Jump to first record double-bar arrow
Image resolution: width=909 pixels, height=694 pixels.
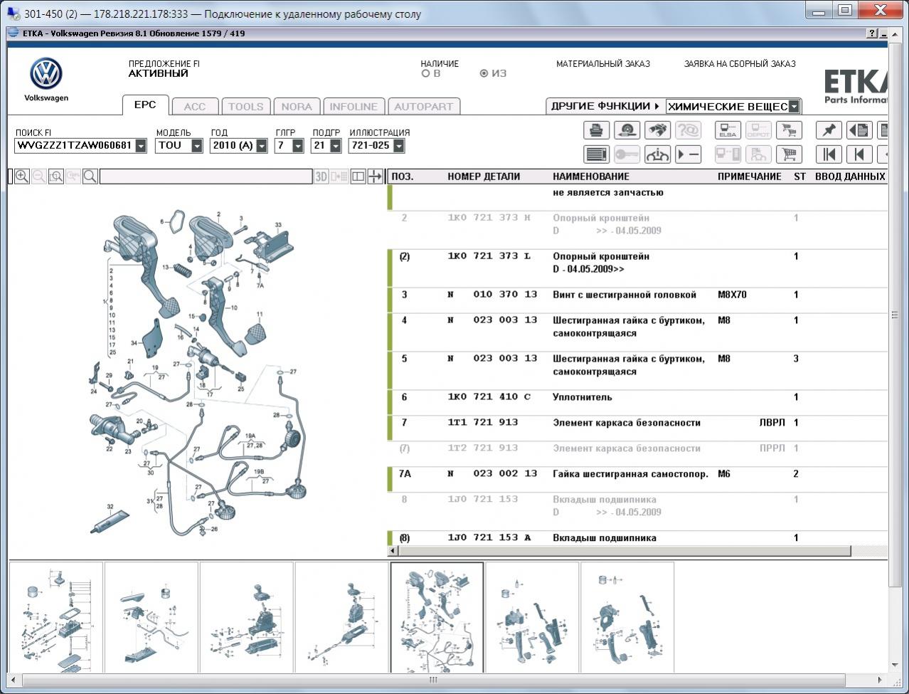(829, 154)
